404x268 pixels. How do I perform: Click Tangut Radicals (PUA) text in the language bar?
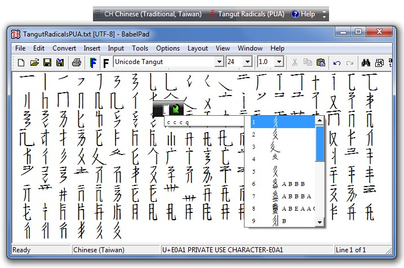[x=251, y=14]
